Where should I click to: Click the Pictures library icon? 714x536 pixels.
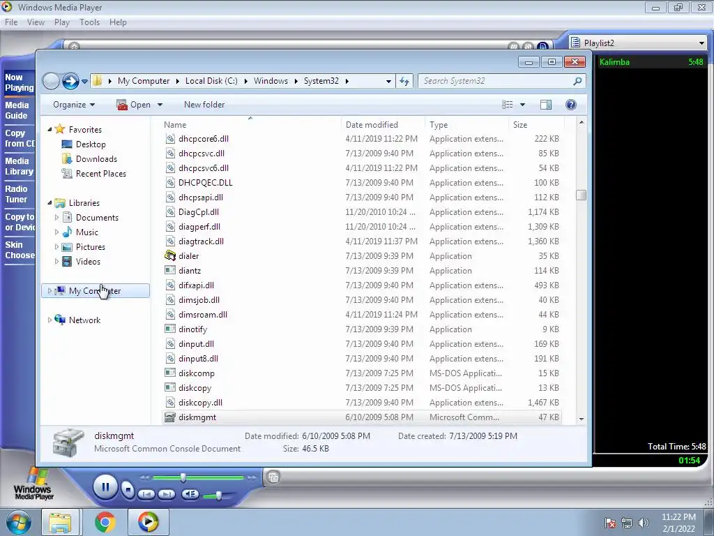pos(67,247)
